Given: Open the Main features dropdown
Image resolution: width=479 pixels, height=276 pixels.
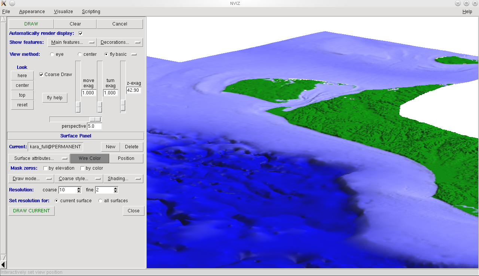Looking at the screenshot, I should [x=72, y=43].
